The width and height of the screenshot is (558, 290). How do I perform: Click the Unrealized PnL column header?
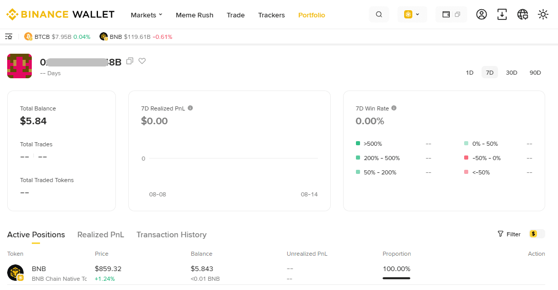[307, 254]
